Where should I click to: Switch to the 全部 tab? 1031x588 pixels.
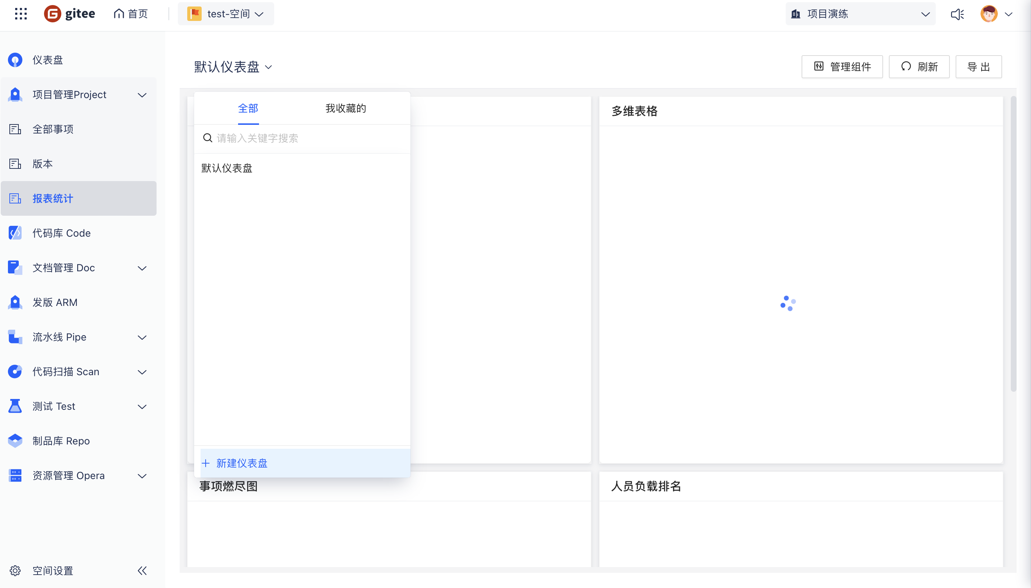[248, 108]
